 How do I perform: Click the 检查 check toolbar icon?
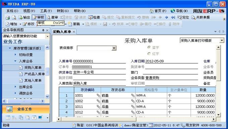pos(94,17)
